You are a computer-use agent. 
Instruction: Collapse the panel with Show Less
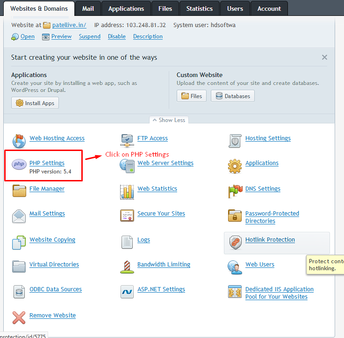(x=168, y=120)
